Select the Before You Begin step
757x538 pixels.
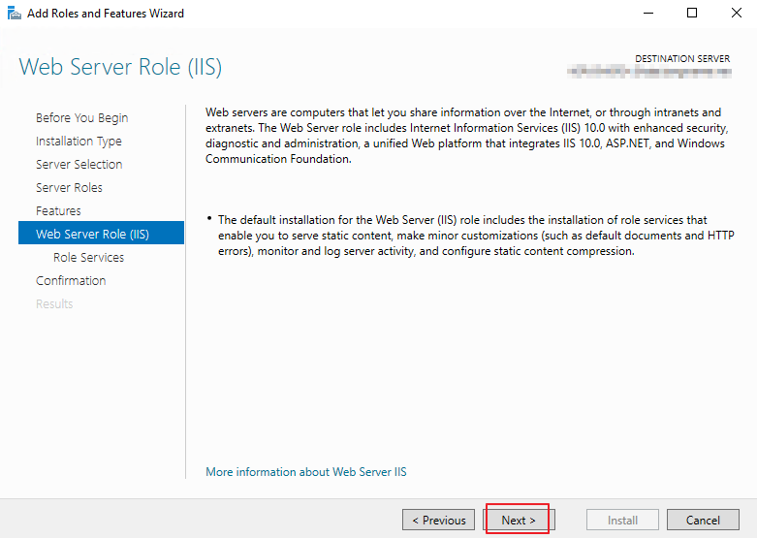click(82, 118)
